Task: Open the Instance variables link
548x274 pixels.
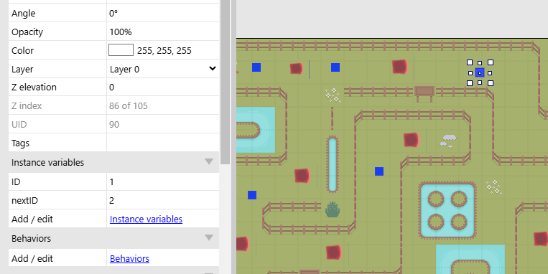Action: [x=146, y=219]
